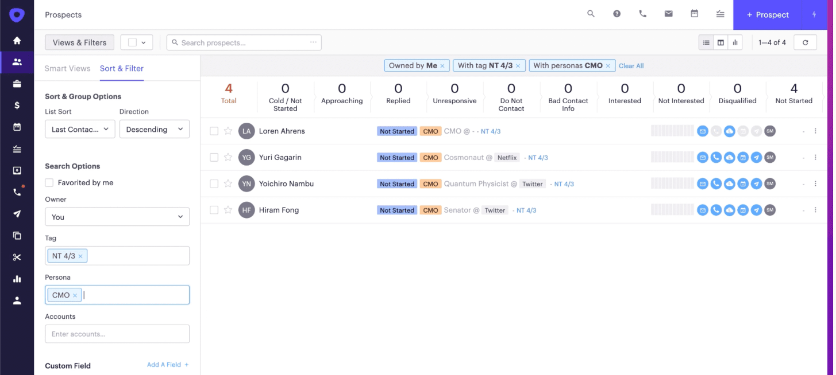Open the Direction dropdown set to Descending
Viewport: 836px width, 375px height.
click(154, 129)
